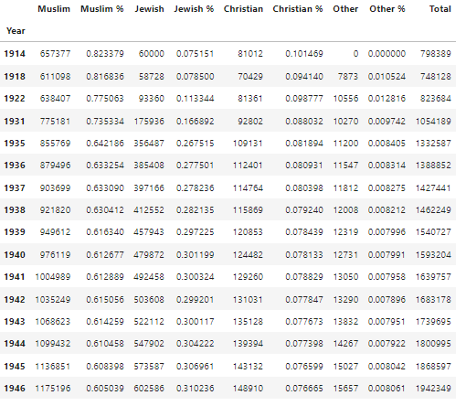Click Jewish value 385408
The height and width of the screenshot is (406, 466).
coord(149,166)
